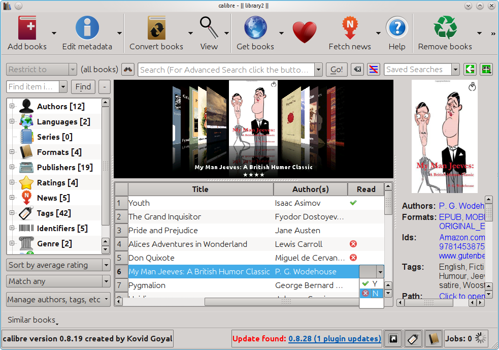Image resolution: width=499 pixels, height=350 pixels.
Task: Click P. G. Wodehouse author link
Action: click(x=461, y=206)
